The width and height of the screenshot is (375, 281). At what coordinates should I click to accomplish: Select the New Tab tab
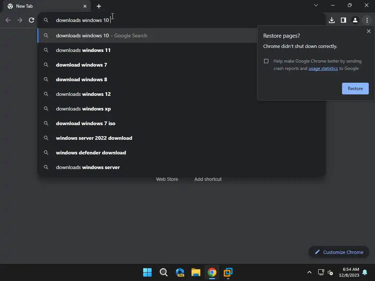47,6
